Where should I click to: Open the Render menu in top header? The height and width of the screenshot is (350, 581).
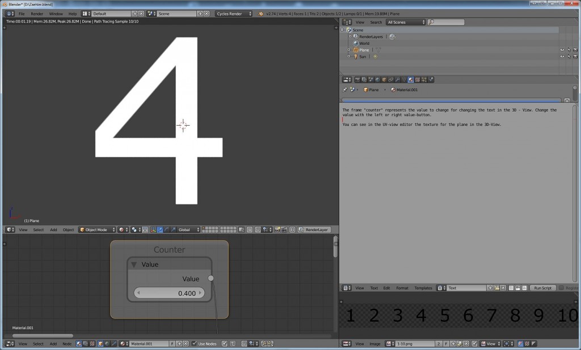[x=36, y=14]
